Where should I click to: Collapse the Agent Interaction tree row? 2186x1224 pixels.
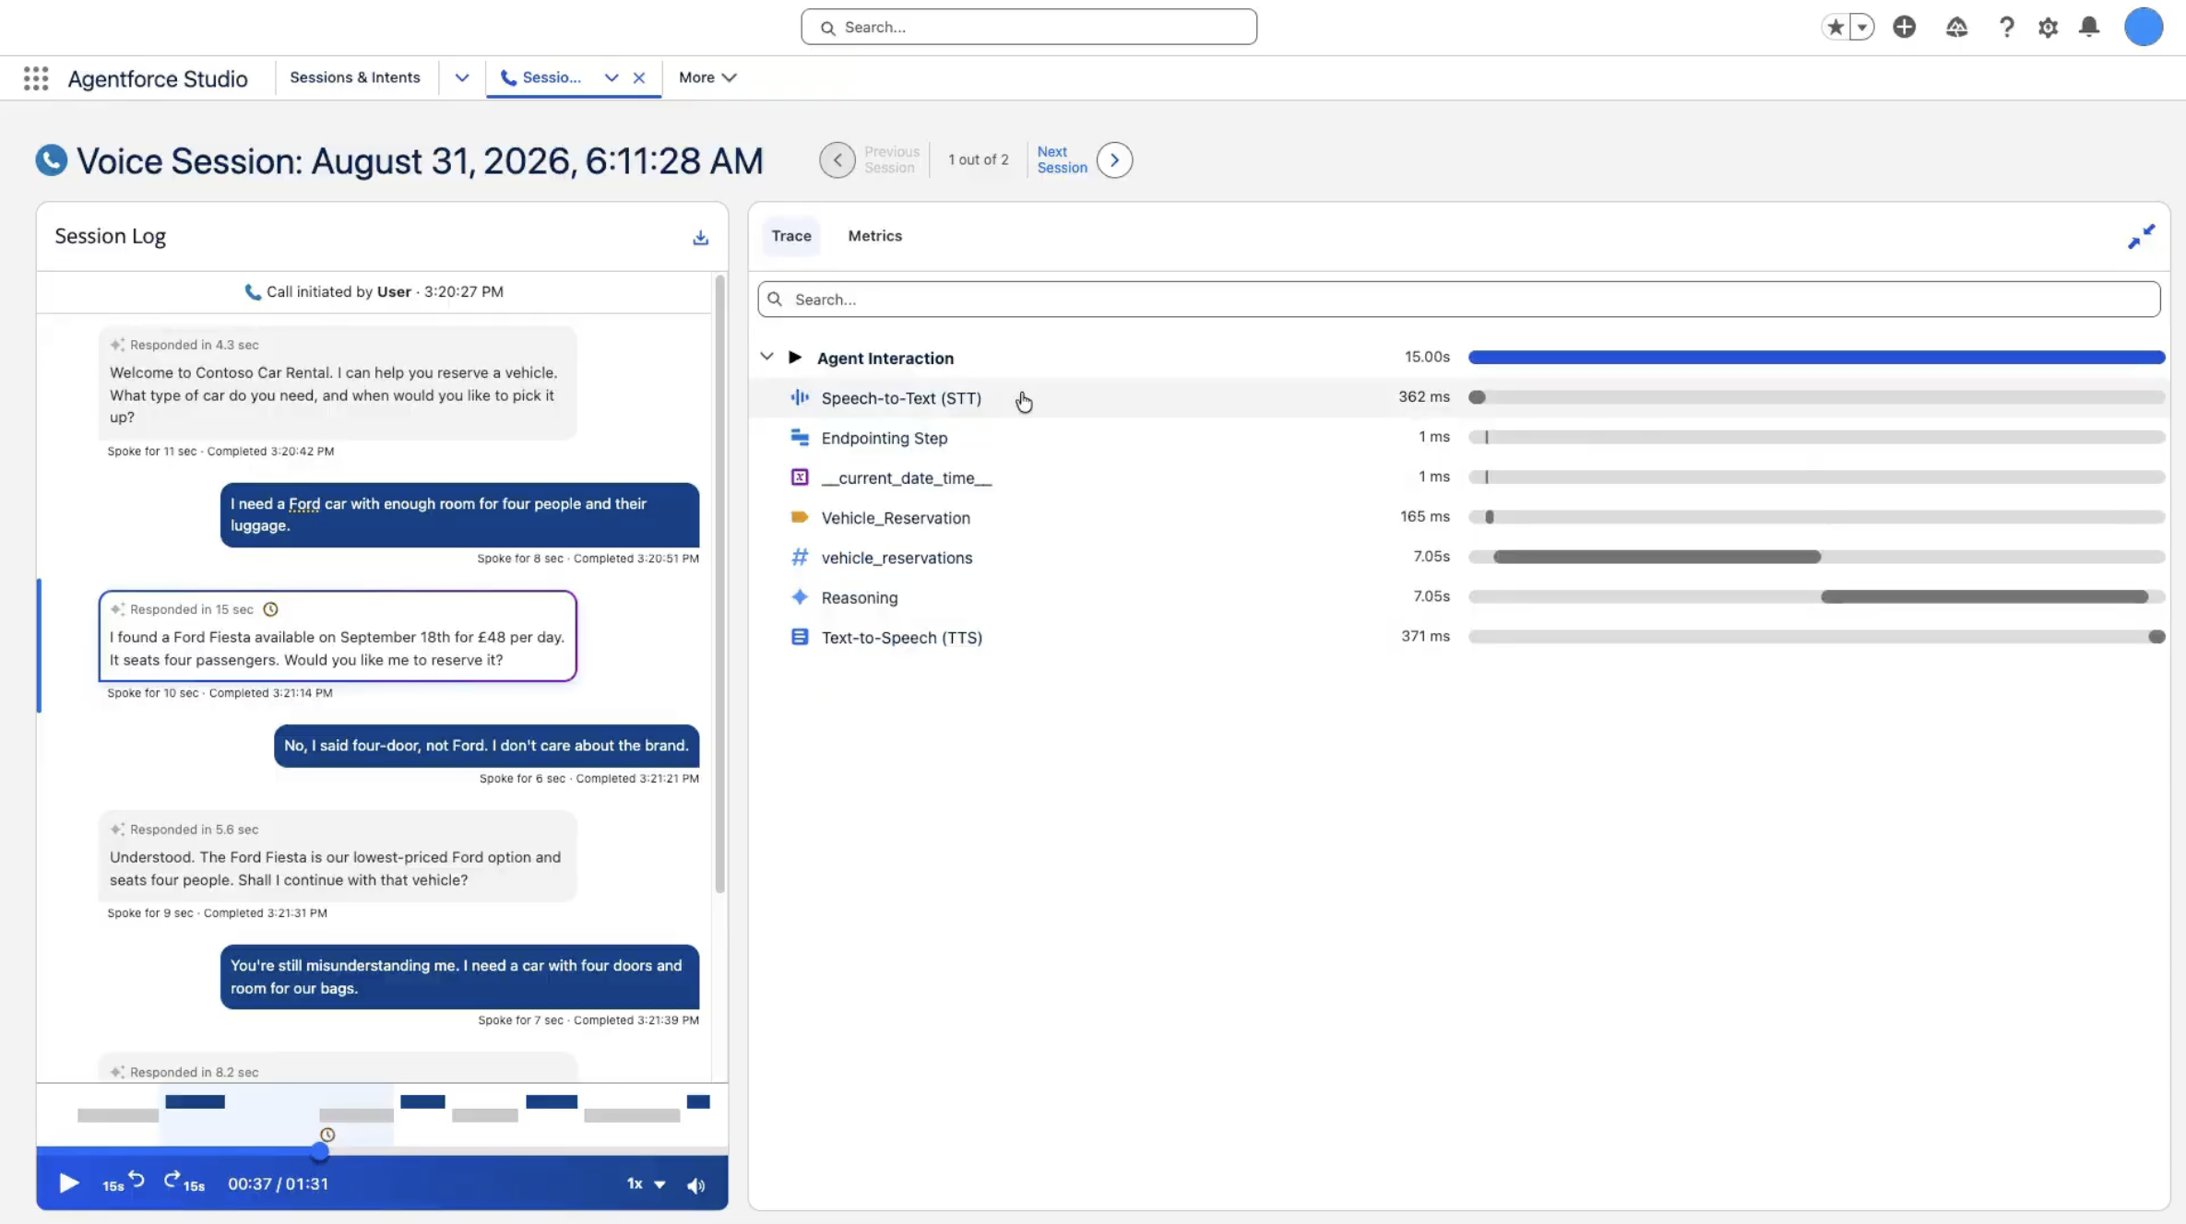(x=766, y=357)
